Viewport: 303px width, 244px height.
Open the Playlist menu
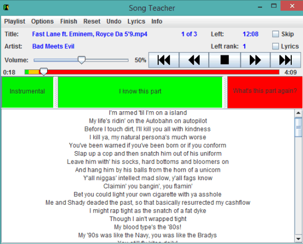coord(15,21)
